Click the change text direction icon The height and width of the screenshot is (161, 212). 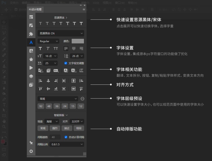click(81, 70)
